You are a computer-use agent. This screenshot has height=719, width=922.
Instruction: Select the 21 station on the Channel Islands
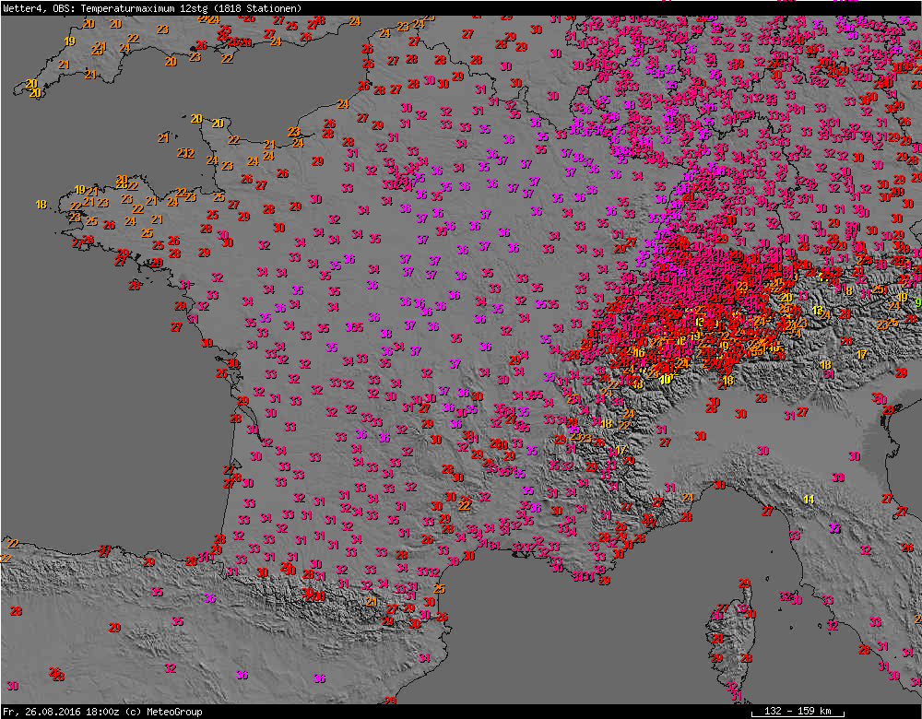tap(162, 138)
